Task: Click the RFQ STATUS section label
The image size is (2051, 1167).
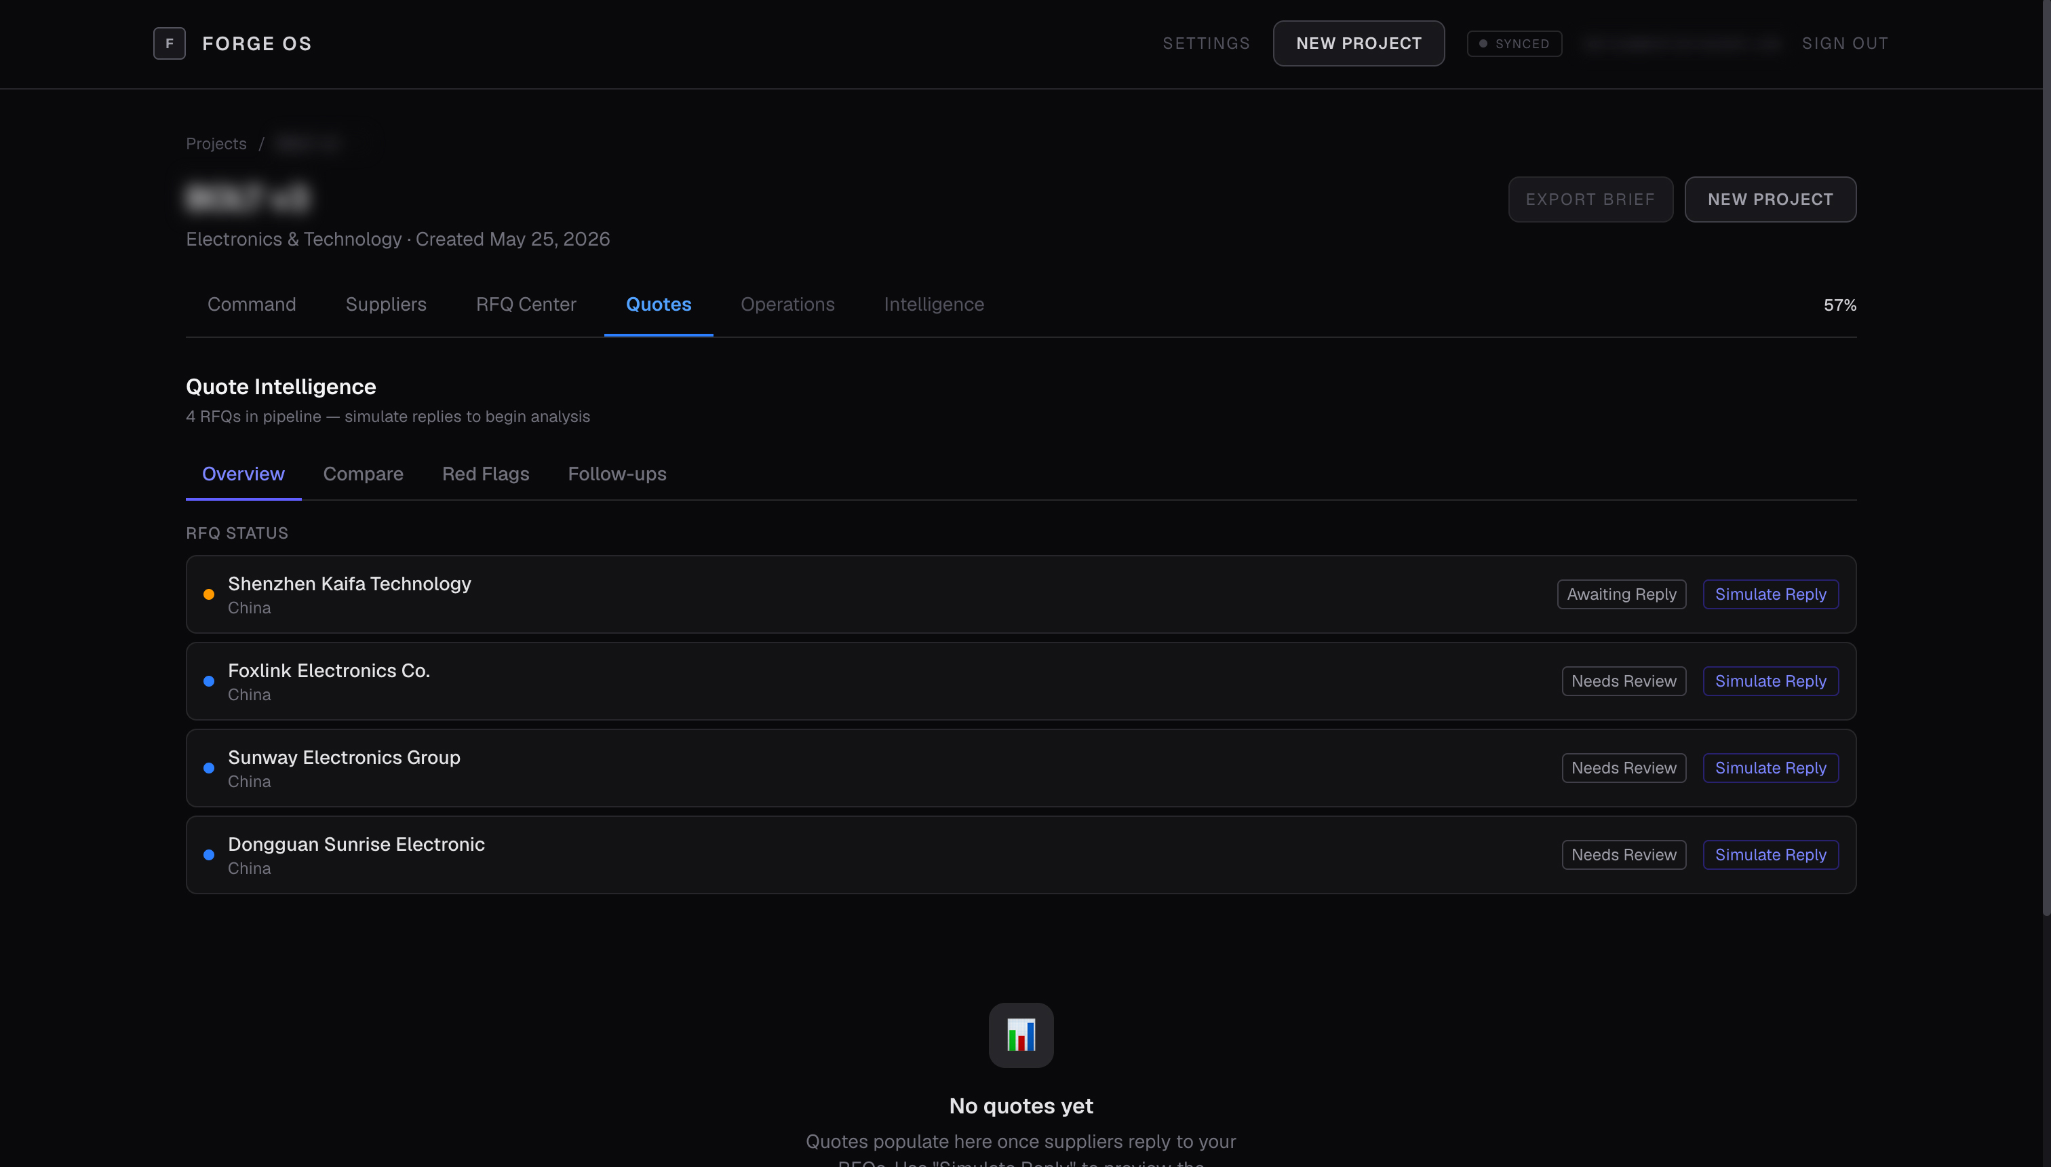Action: tap(237, 533)
